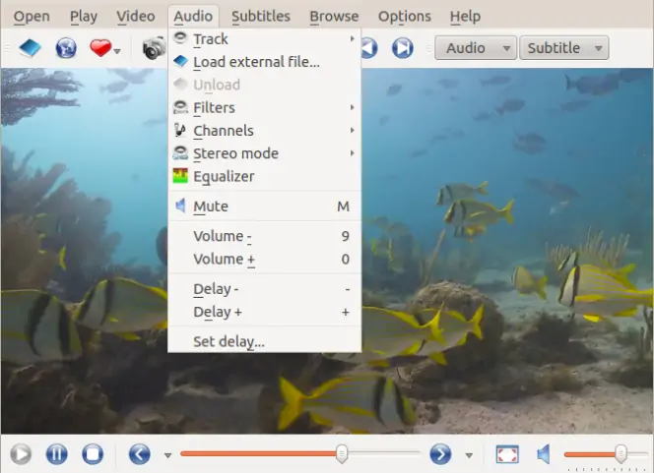Open the Subtitle toolbar dropdown button
The height and width of the screenshot is (473, 654).
(564, 48)
